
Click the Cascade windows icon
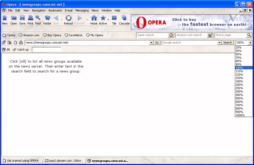(124, 18)
